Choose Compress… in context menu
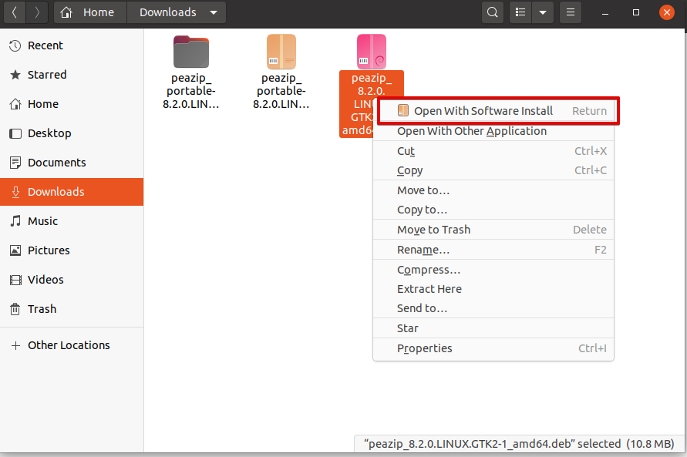Viewport: 687px width, 457px height. [x=493, y=270]
